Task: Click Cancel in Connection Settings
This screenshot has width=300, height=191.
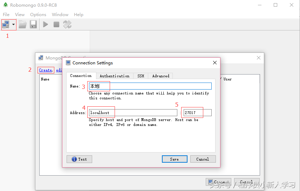Action: pyautogui.click(x=203, y=159)
